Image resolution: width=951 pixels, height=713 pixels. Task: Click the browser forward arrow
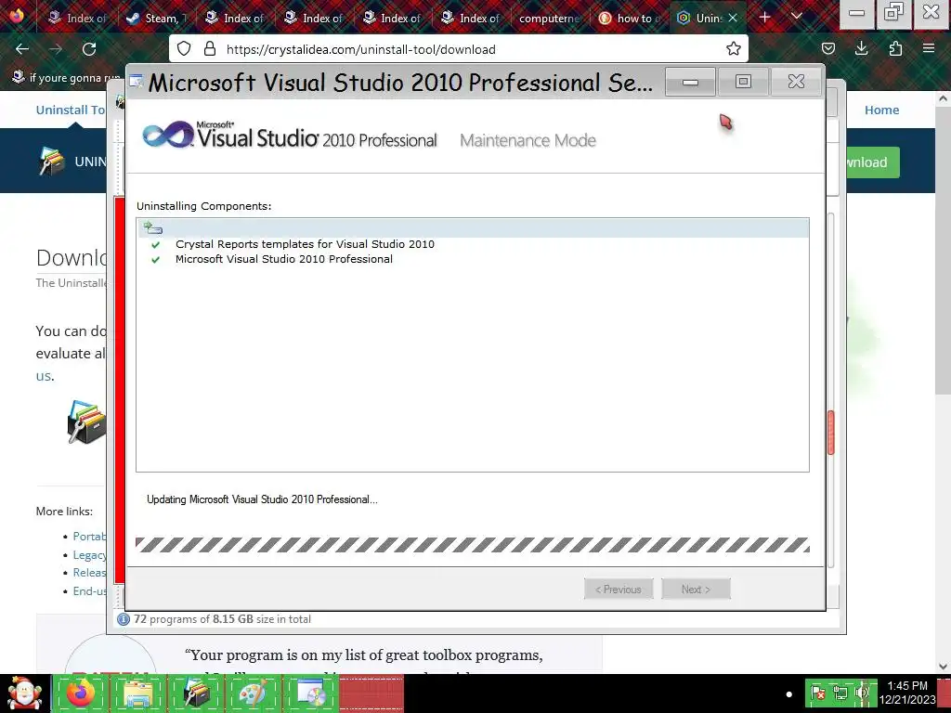[56, 49]
